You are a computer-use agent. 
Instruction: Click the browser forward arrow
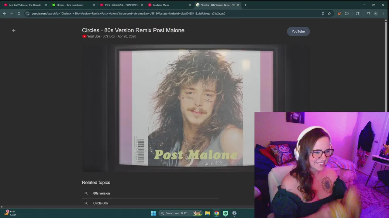pyautogui.click(x=12, y=13)
